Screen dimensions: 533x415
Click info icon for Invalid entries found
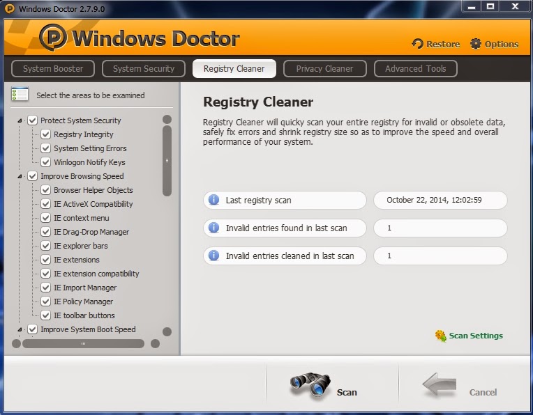[x=213, y=228]
